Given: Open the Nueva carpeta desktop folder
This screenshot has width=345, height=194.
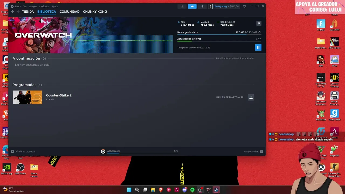Looking at the screenshot, I should (34, 171).
